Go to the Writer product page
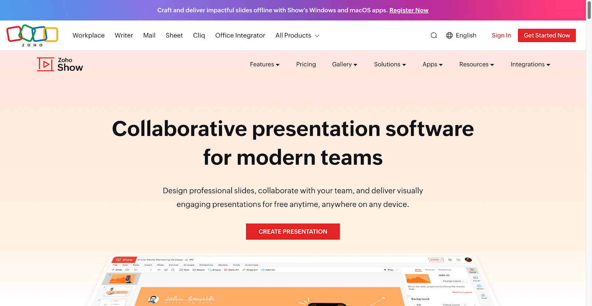The width and height of the screenshot is (592, 306). pyautogui.click(x=124, y=35)
